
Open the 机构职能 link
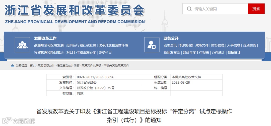tap(186, 45)
